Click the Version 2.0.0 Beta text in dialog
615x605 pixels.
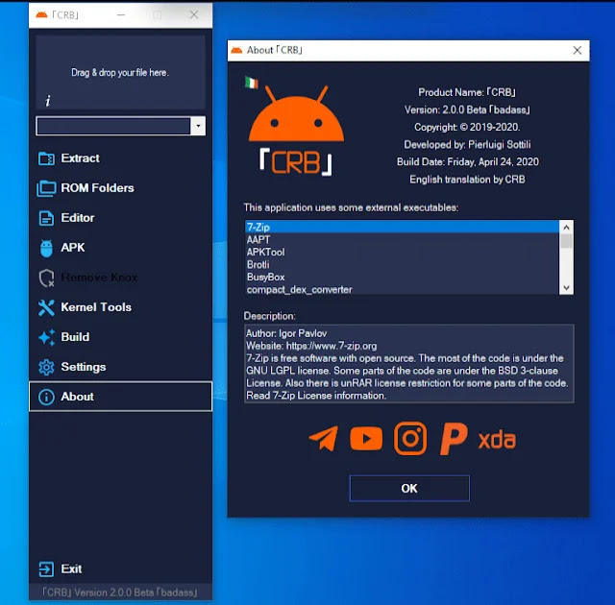pyautogui.click(x=467, y=109)
